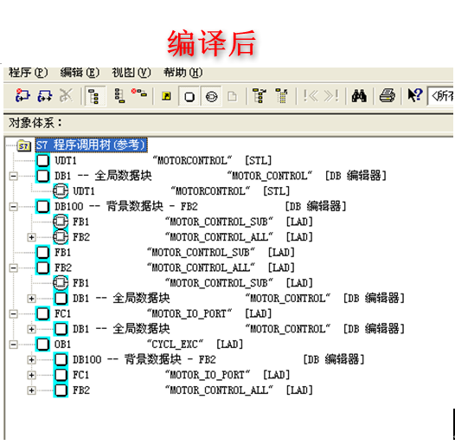Expand DB100 node under OB1
Viewport: 455px width, 445px height.
click(x=31, y=360)
